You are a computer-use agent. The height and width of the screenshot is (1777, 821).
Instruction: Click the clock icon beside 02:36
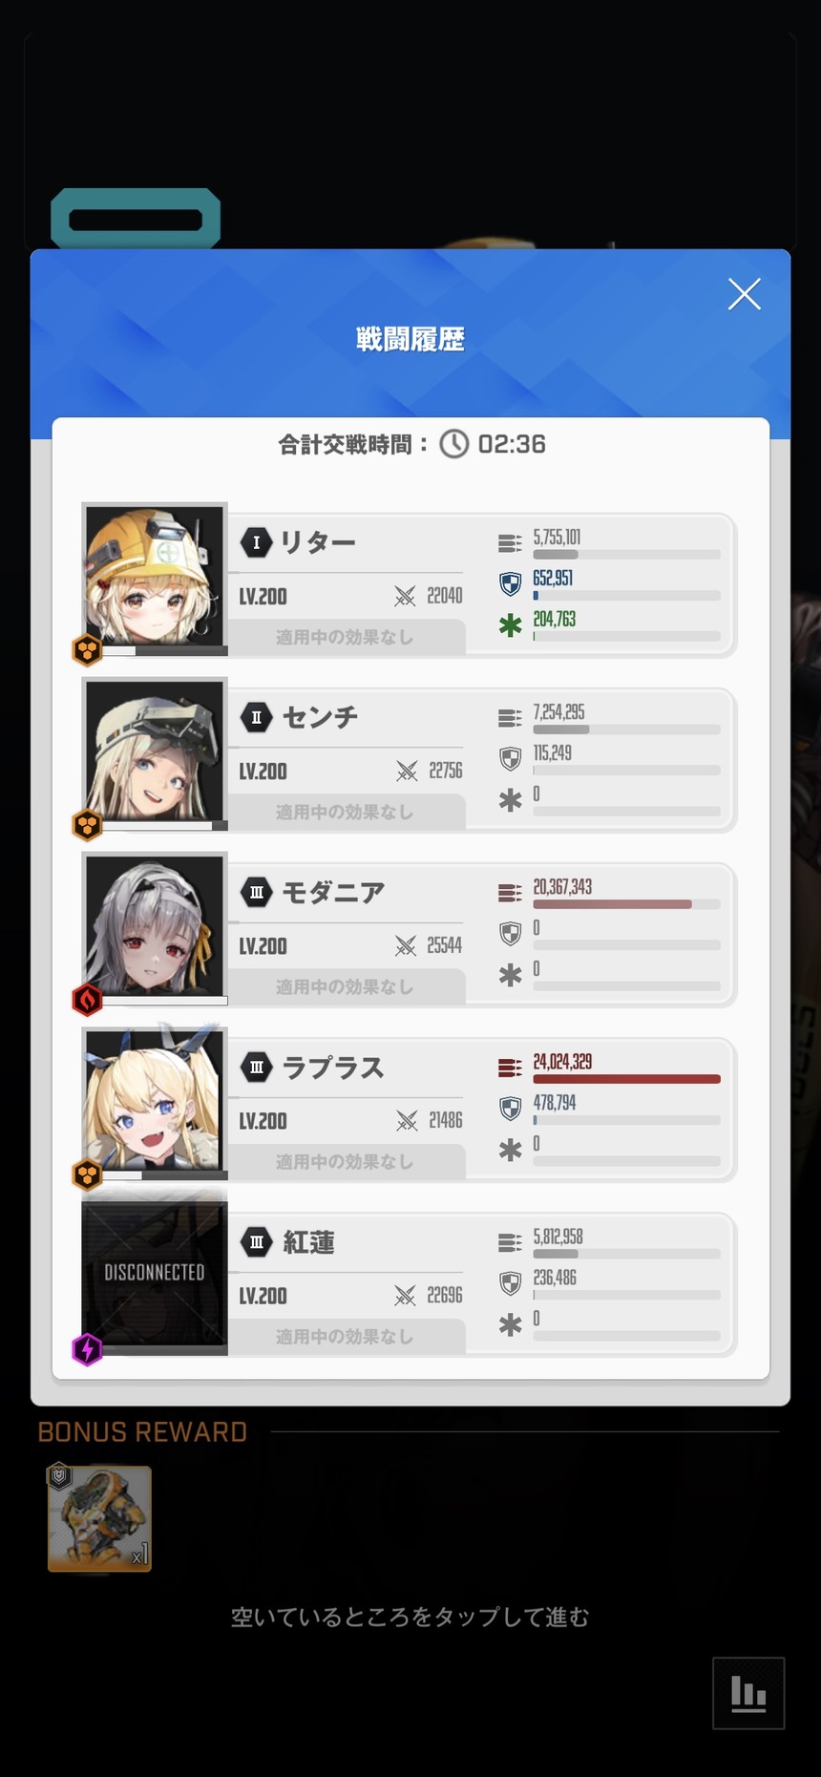pos(454,444)
